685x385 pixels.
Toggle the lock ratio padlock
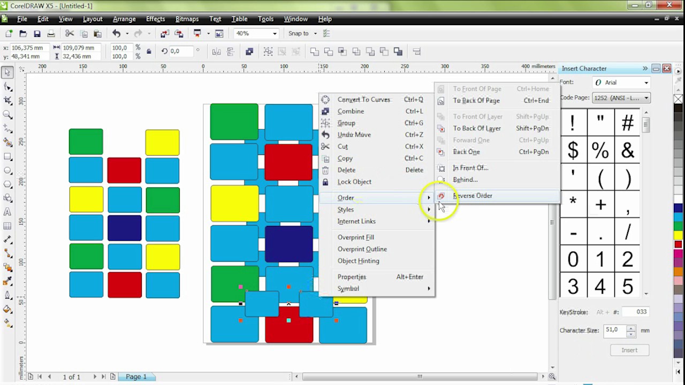click(149, 52)
